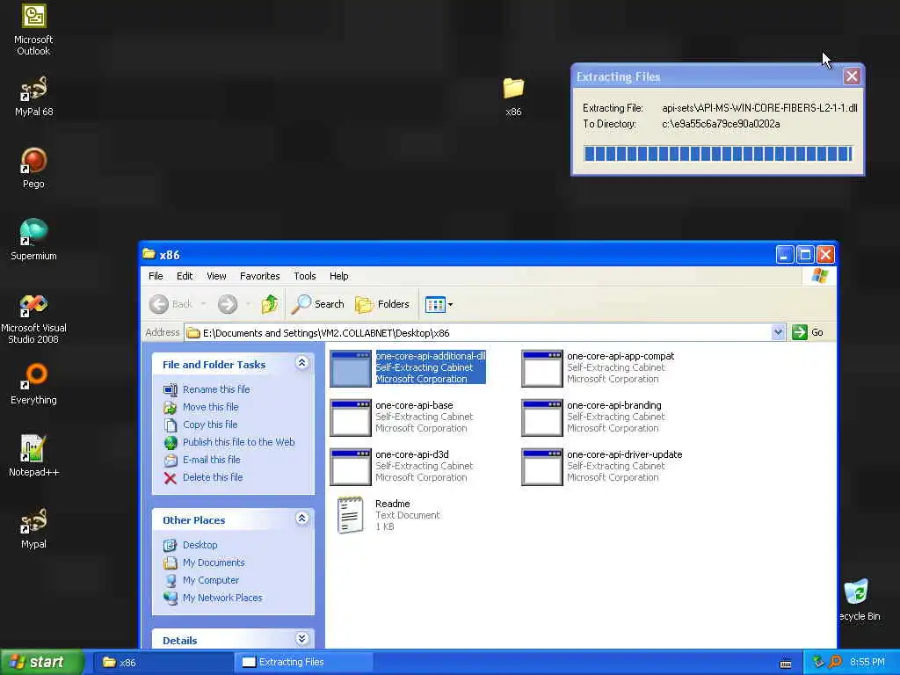Click the Forward navigation button

tap(228, 304)
